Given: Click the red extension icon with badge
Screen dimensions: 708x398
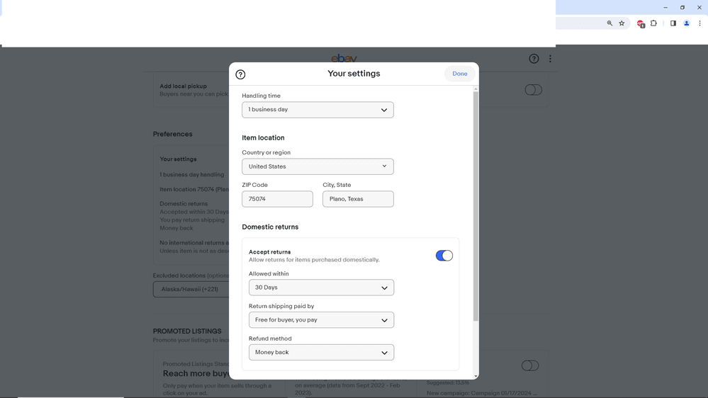Looking at the screenshot, I should pyautogui.click(x=640, y=23).
